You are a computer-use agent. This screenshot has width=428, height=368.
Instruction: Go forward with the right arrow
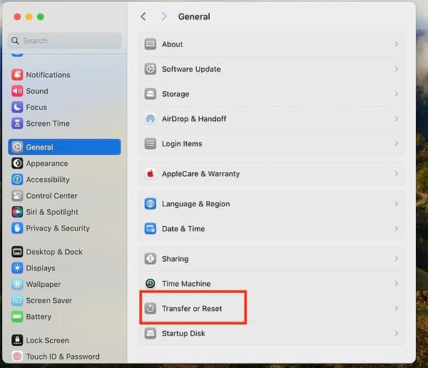164,16
